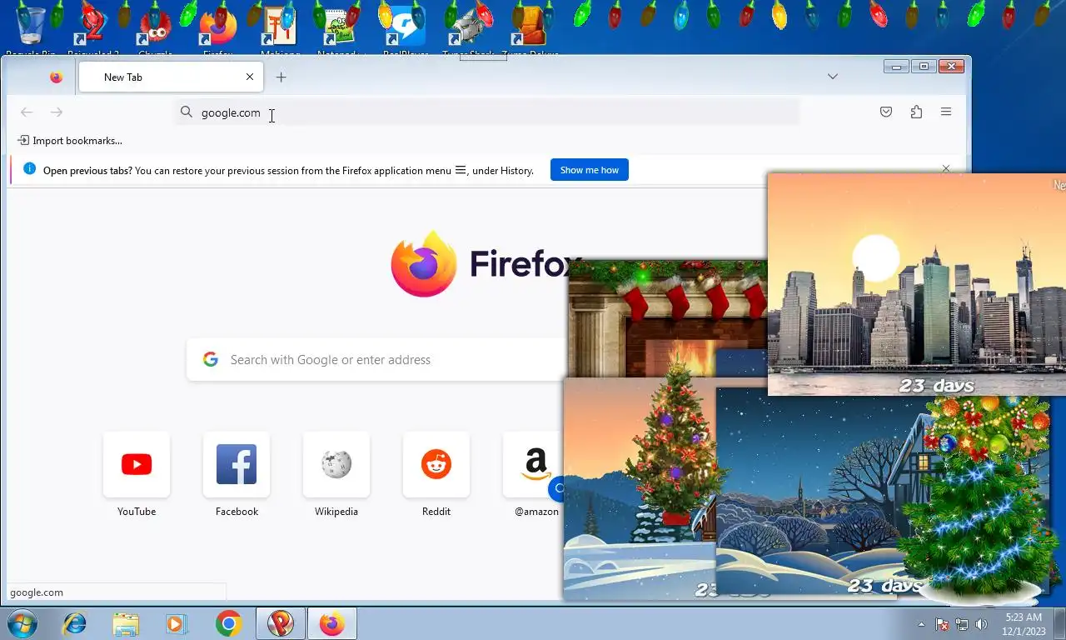The width and height of the screenshot is (1066, 640).
Task: Click the Search with Google or enter address box
Action: tap(376, 359)
